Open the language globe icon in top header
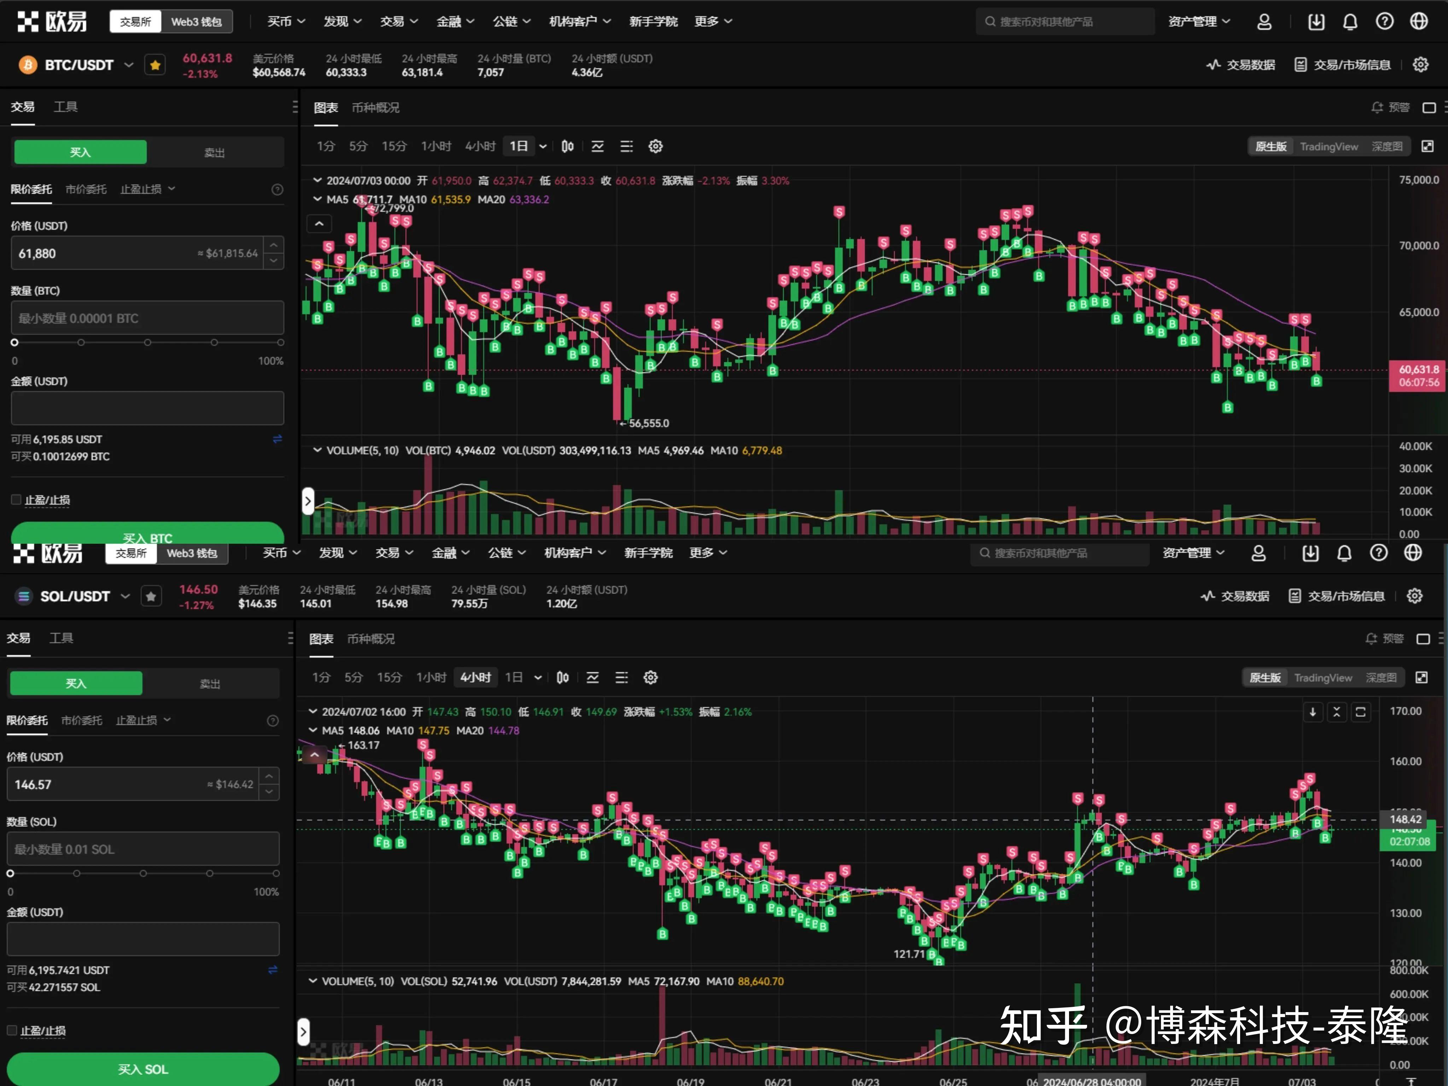The height and width of the screenshot is (1086, 1448). [x=1419, y=22]
